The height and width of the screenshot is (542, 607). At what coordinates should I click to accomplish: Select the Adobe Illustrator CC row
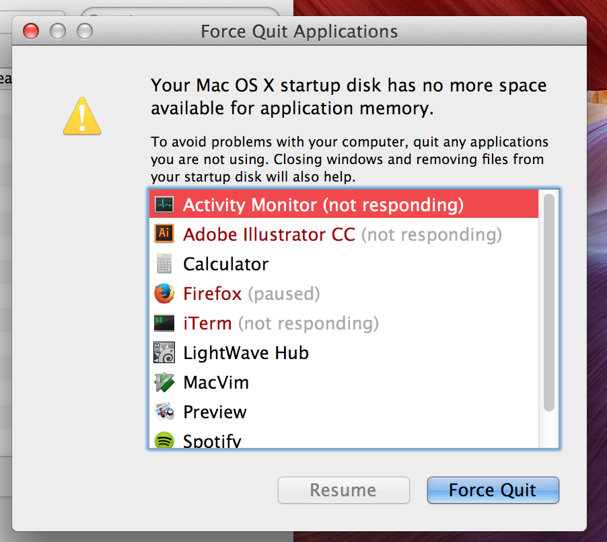point(344,235)
